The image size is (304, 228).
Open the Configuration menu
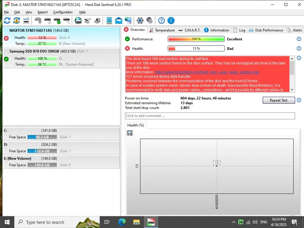point(63,12)
